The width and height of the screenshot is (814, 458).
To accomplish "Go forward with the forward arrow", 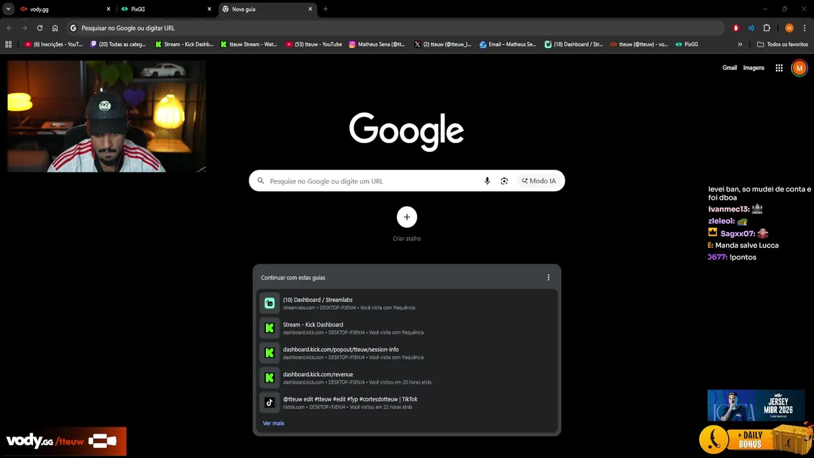I will (x=25, y=28).
